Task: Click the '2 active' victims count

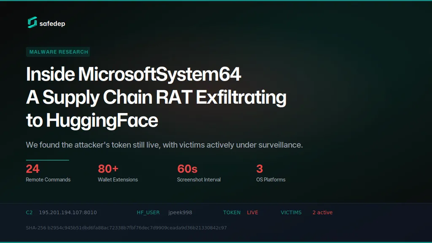Action: pos(322,213)
